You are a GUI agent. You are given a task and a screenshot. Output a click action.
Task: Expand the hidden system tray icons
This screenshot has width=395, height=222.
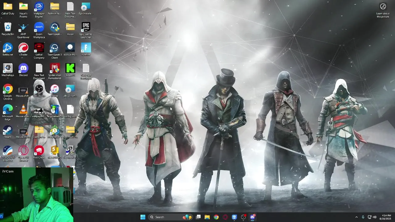tap(356, 217)
